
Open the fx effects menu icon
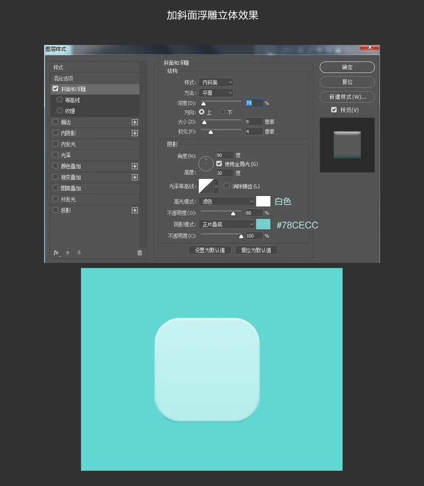(56, 253)
